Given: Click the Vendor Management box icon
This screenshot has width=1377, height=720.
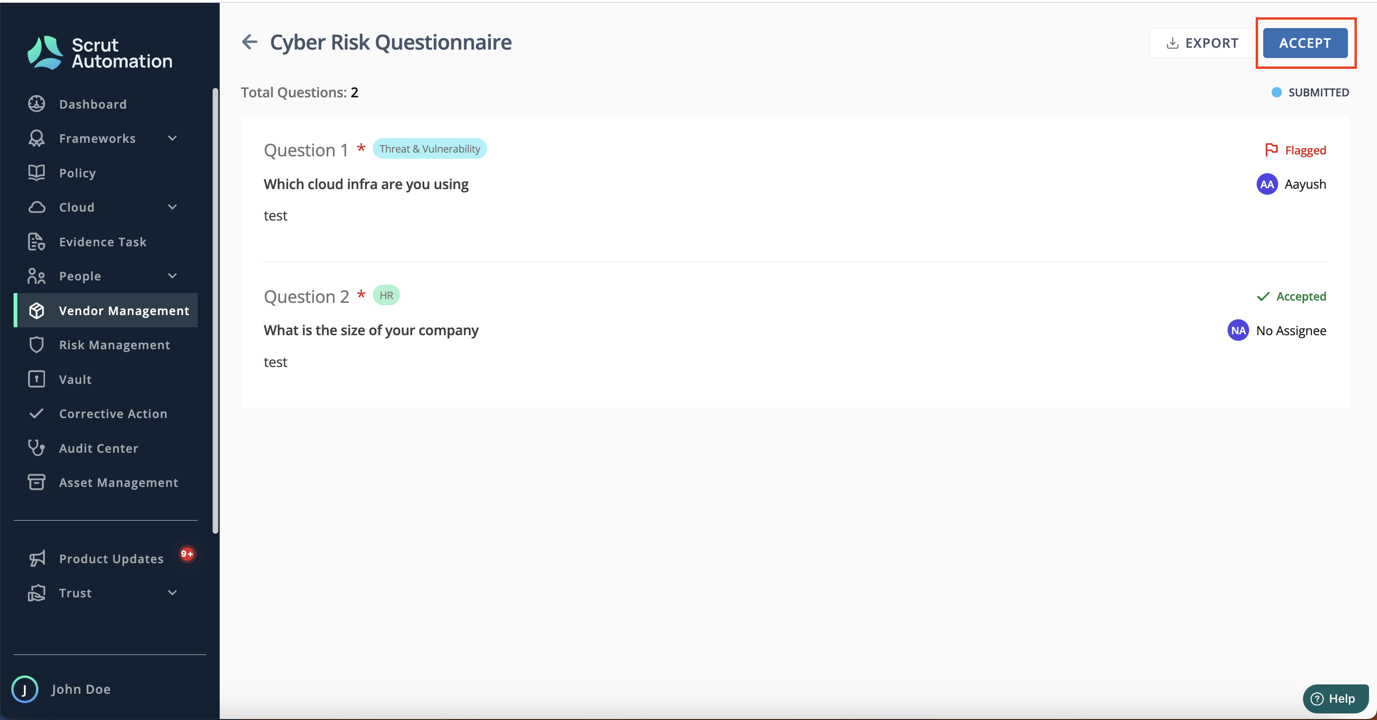Looking at the screenshot, I should [x=37, y=310].
